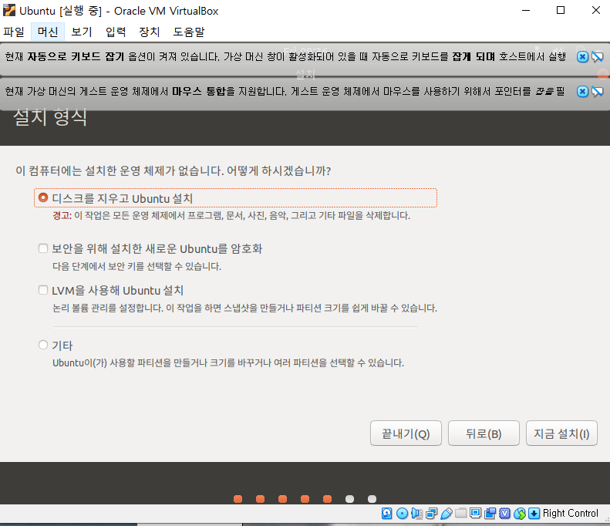Click the '설치 형식' heading
Screen dimensions: 610x526
pyautogui.click(x=50, y=117)
